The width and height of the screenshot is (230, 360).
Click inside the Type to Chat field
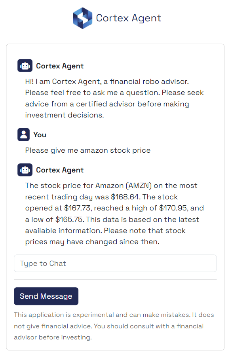tap(115, 263)
